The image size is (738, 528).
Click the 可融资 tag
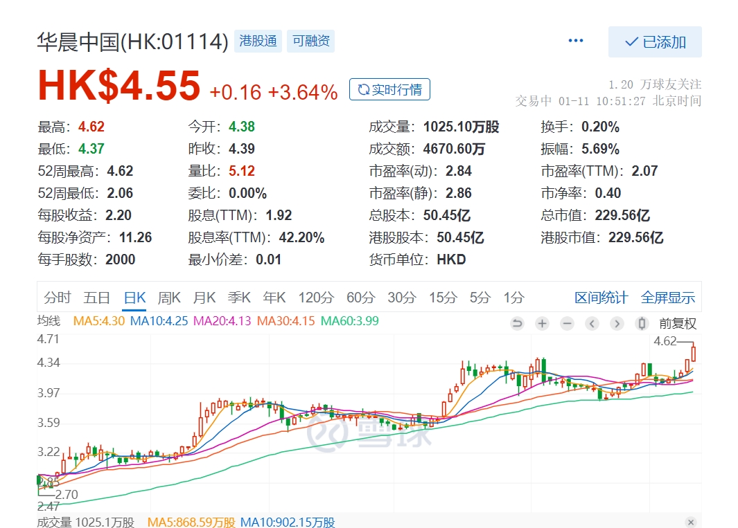pos(311,41)
